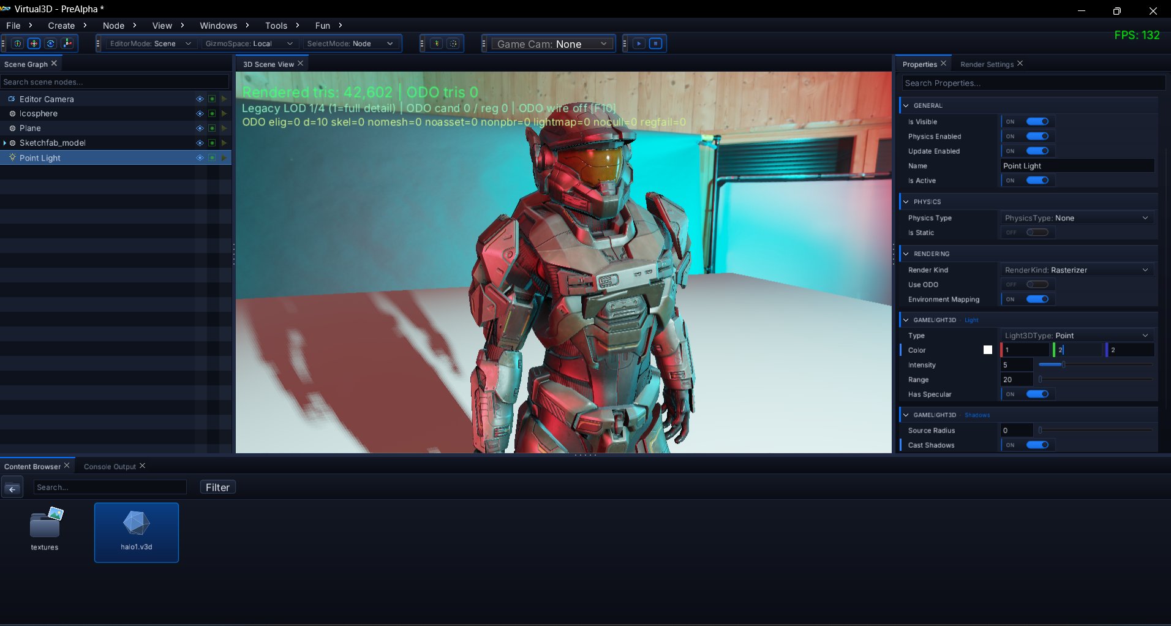Stop game playback with the stop icon

[655, 43]
